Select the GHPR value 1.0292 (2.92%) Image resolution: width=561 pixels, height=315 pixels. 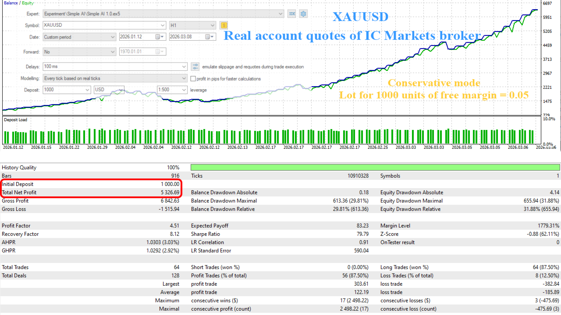point(163,251)
